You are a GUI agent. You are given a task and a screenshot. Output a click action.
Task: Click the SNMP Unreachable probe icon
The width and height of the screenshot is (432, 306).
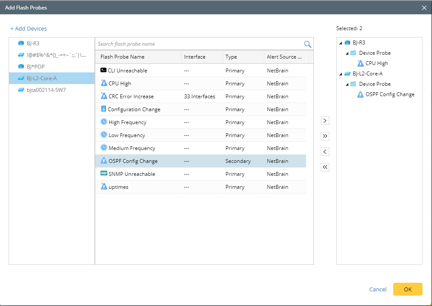pos(104,173)
